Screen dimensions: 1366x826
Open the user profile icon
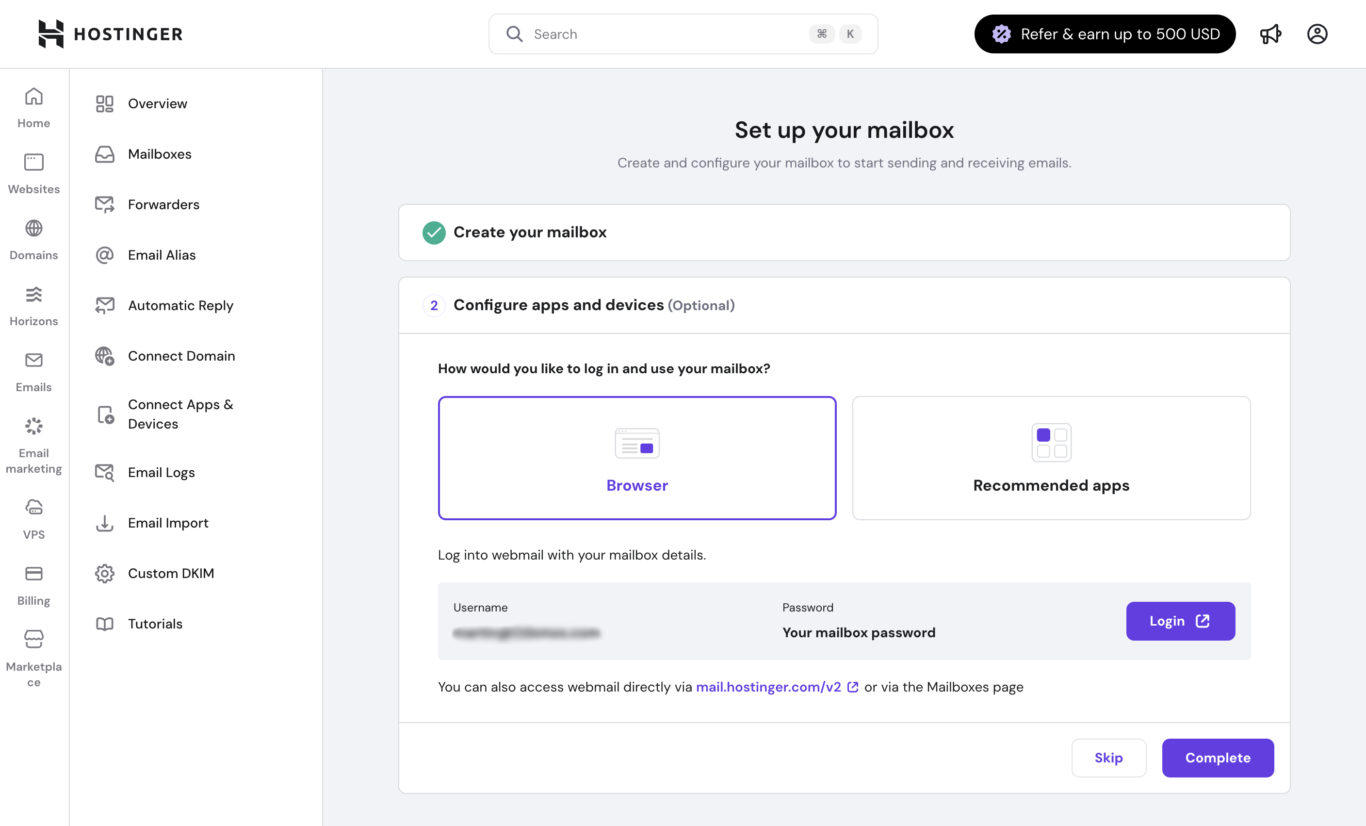coord(1317,34)
